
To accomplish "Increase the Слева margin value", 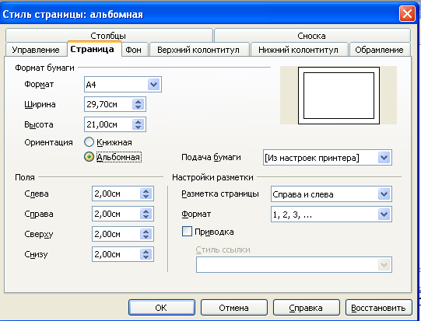I will pos(146,190).
